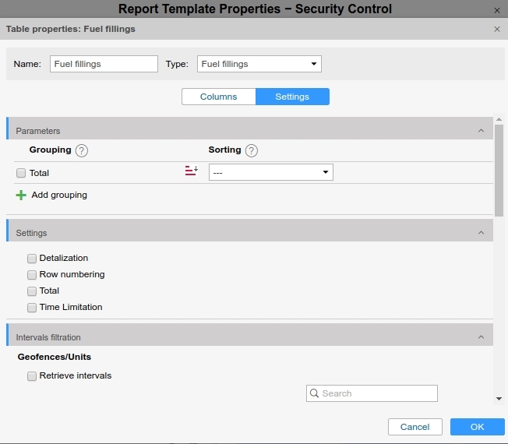The width and height of the screenshot is (508, 444).
Task: Click the Geofences/Units heading
Action: click(x=54, y=357)
